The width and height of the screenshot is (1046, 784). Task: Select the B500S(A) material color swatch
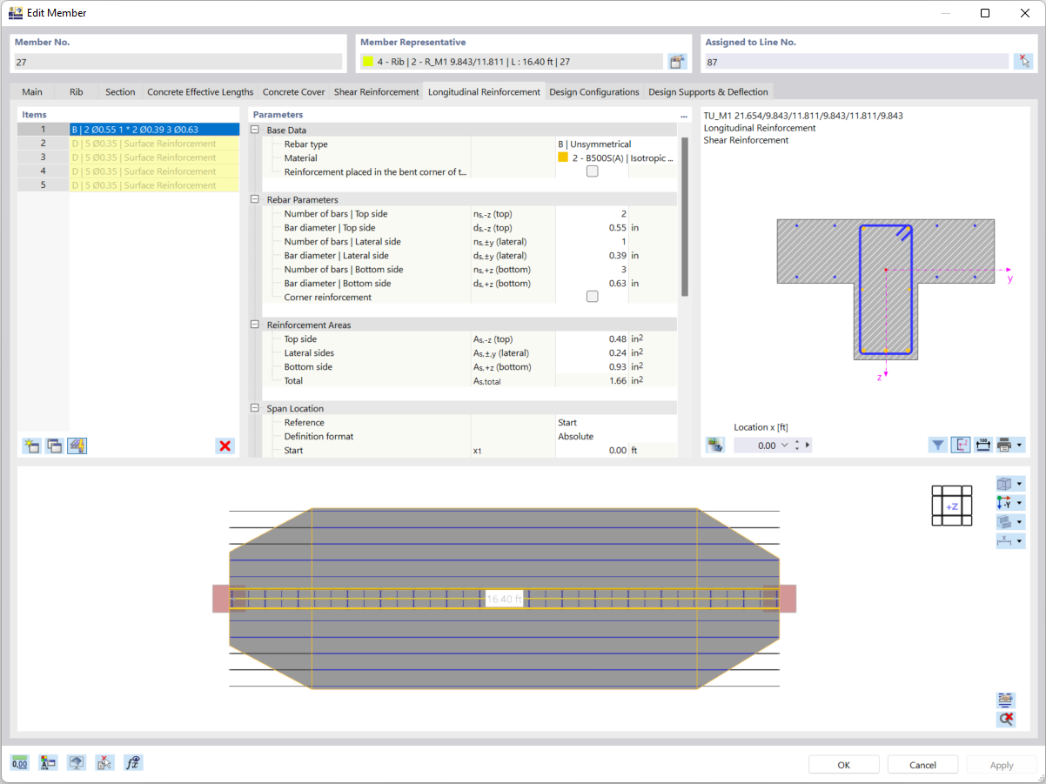pyautogui.click(x=561, y=157)
